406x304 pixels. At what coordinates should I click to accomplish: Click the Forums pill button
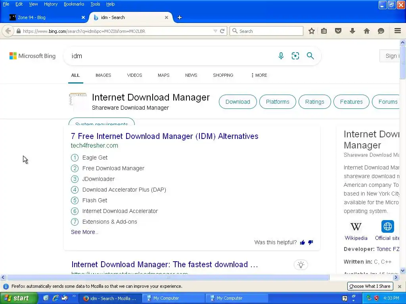coord(386,102)
